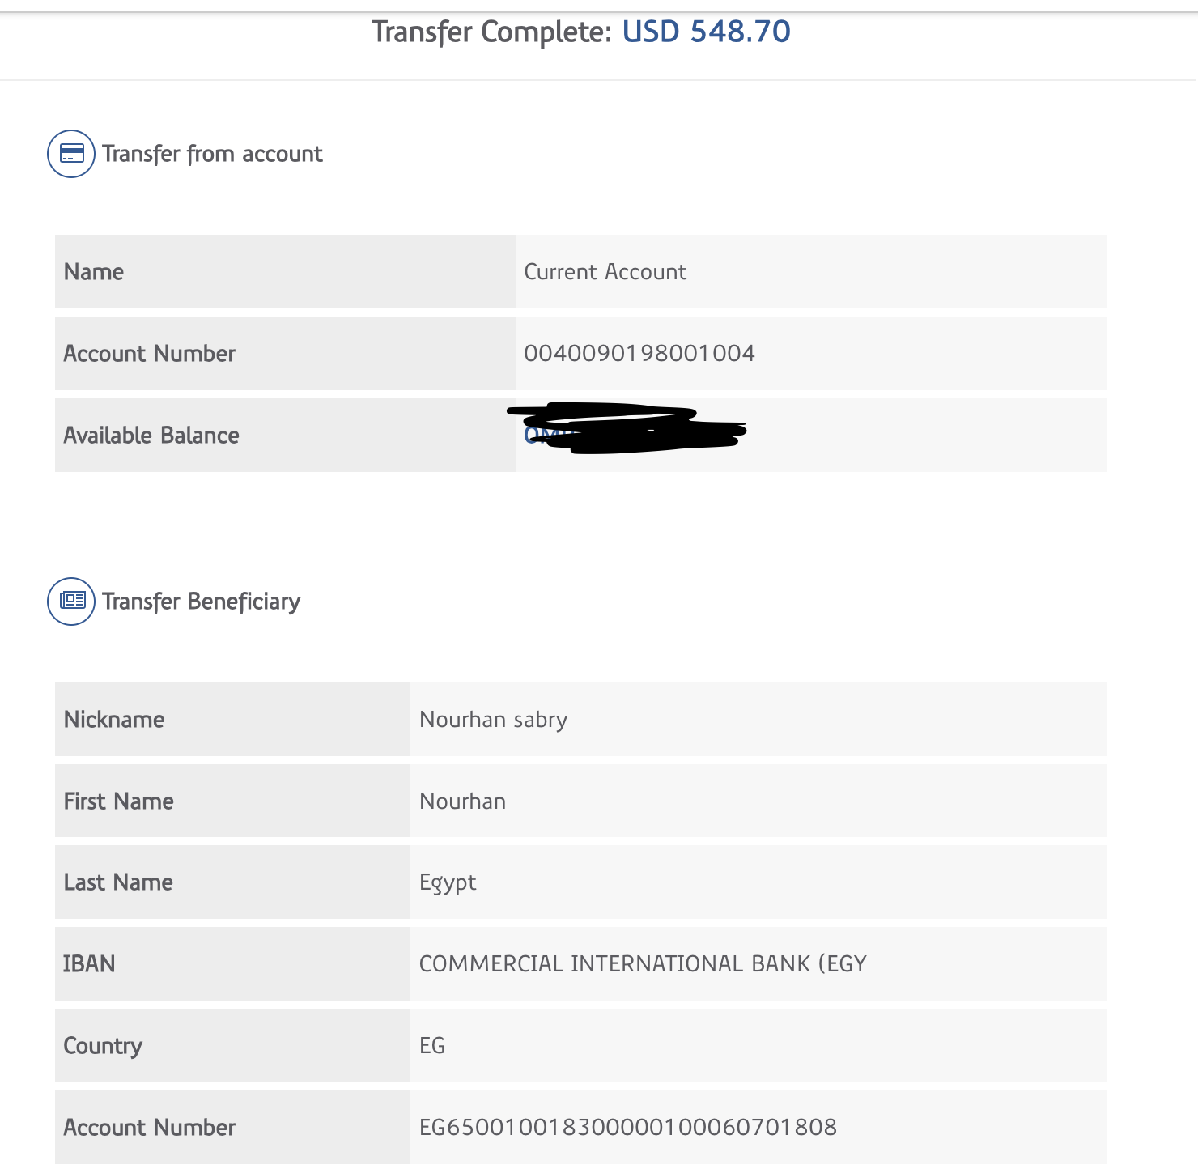Screen dimensions: 1198x1169
Task: Click the Last Name value Egypt
Action: [448, 882]
